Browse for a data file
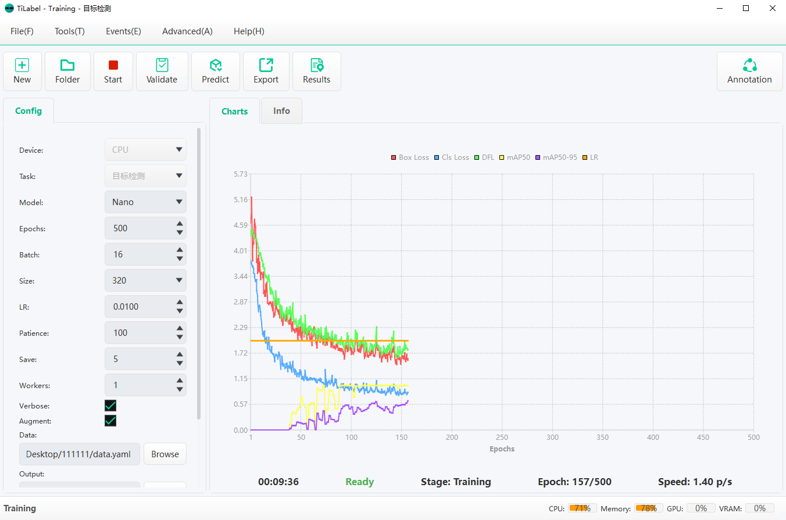 [x=165, y=454]
